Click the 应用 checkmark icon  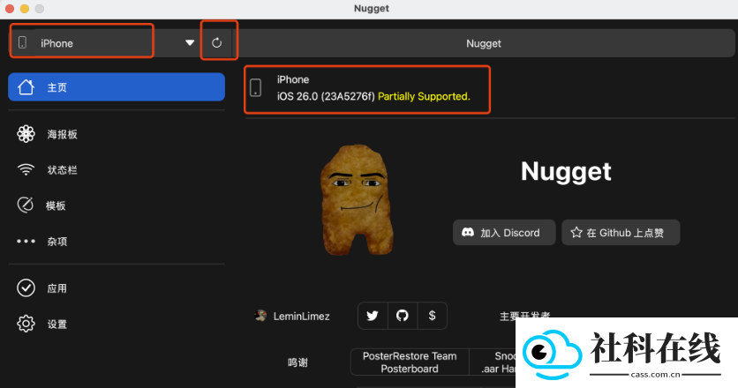[26, 288]
